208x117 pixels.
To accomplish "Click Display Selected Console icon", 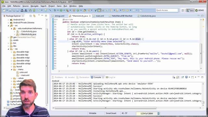I will point(187,77).
